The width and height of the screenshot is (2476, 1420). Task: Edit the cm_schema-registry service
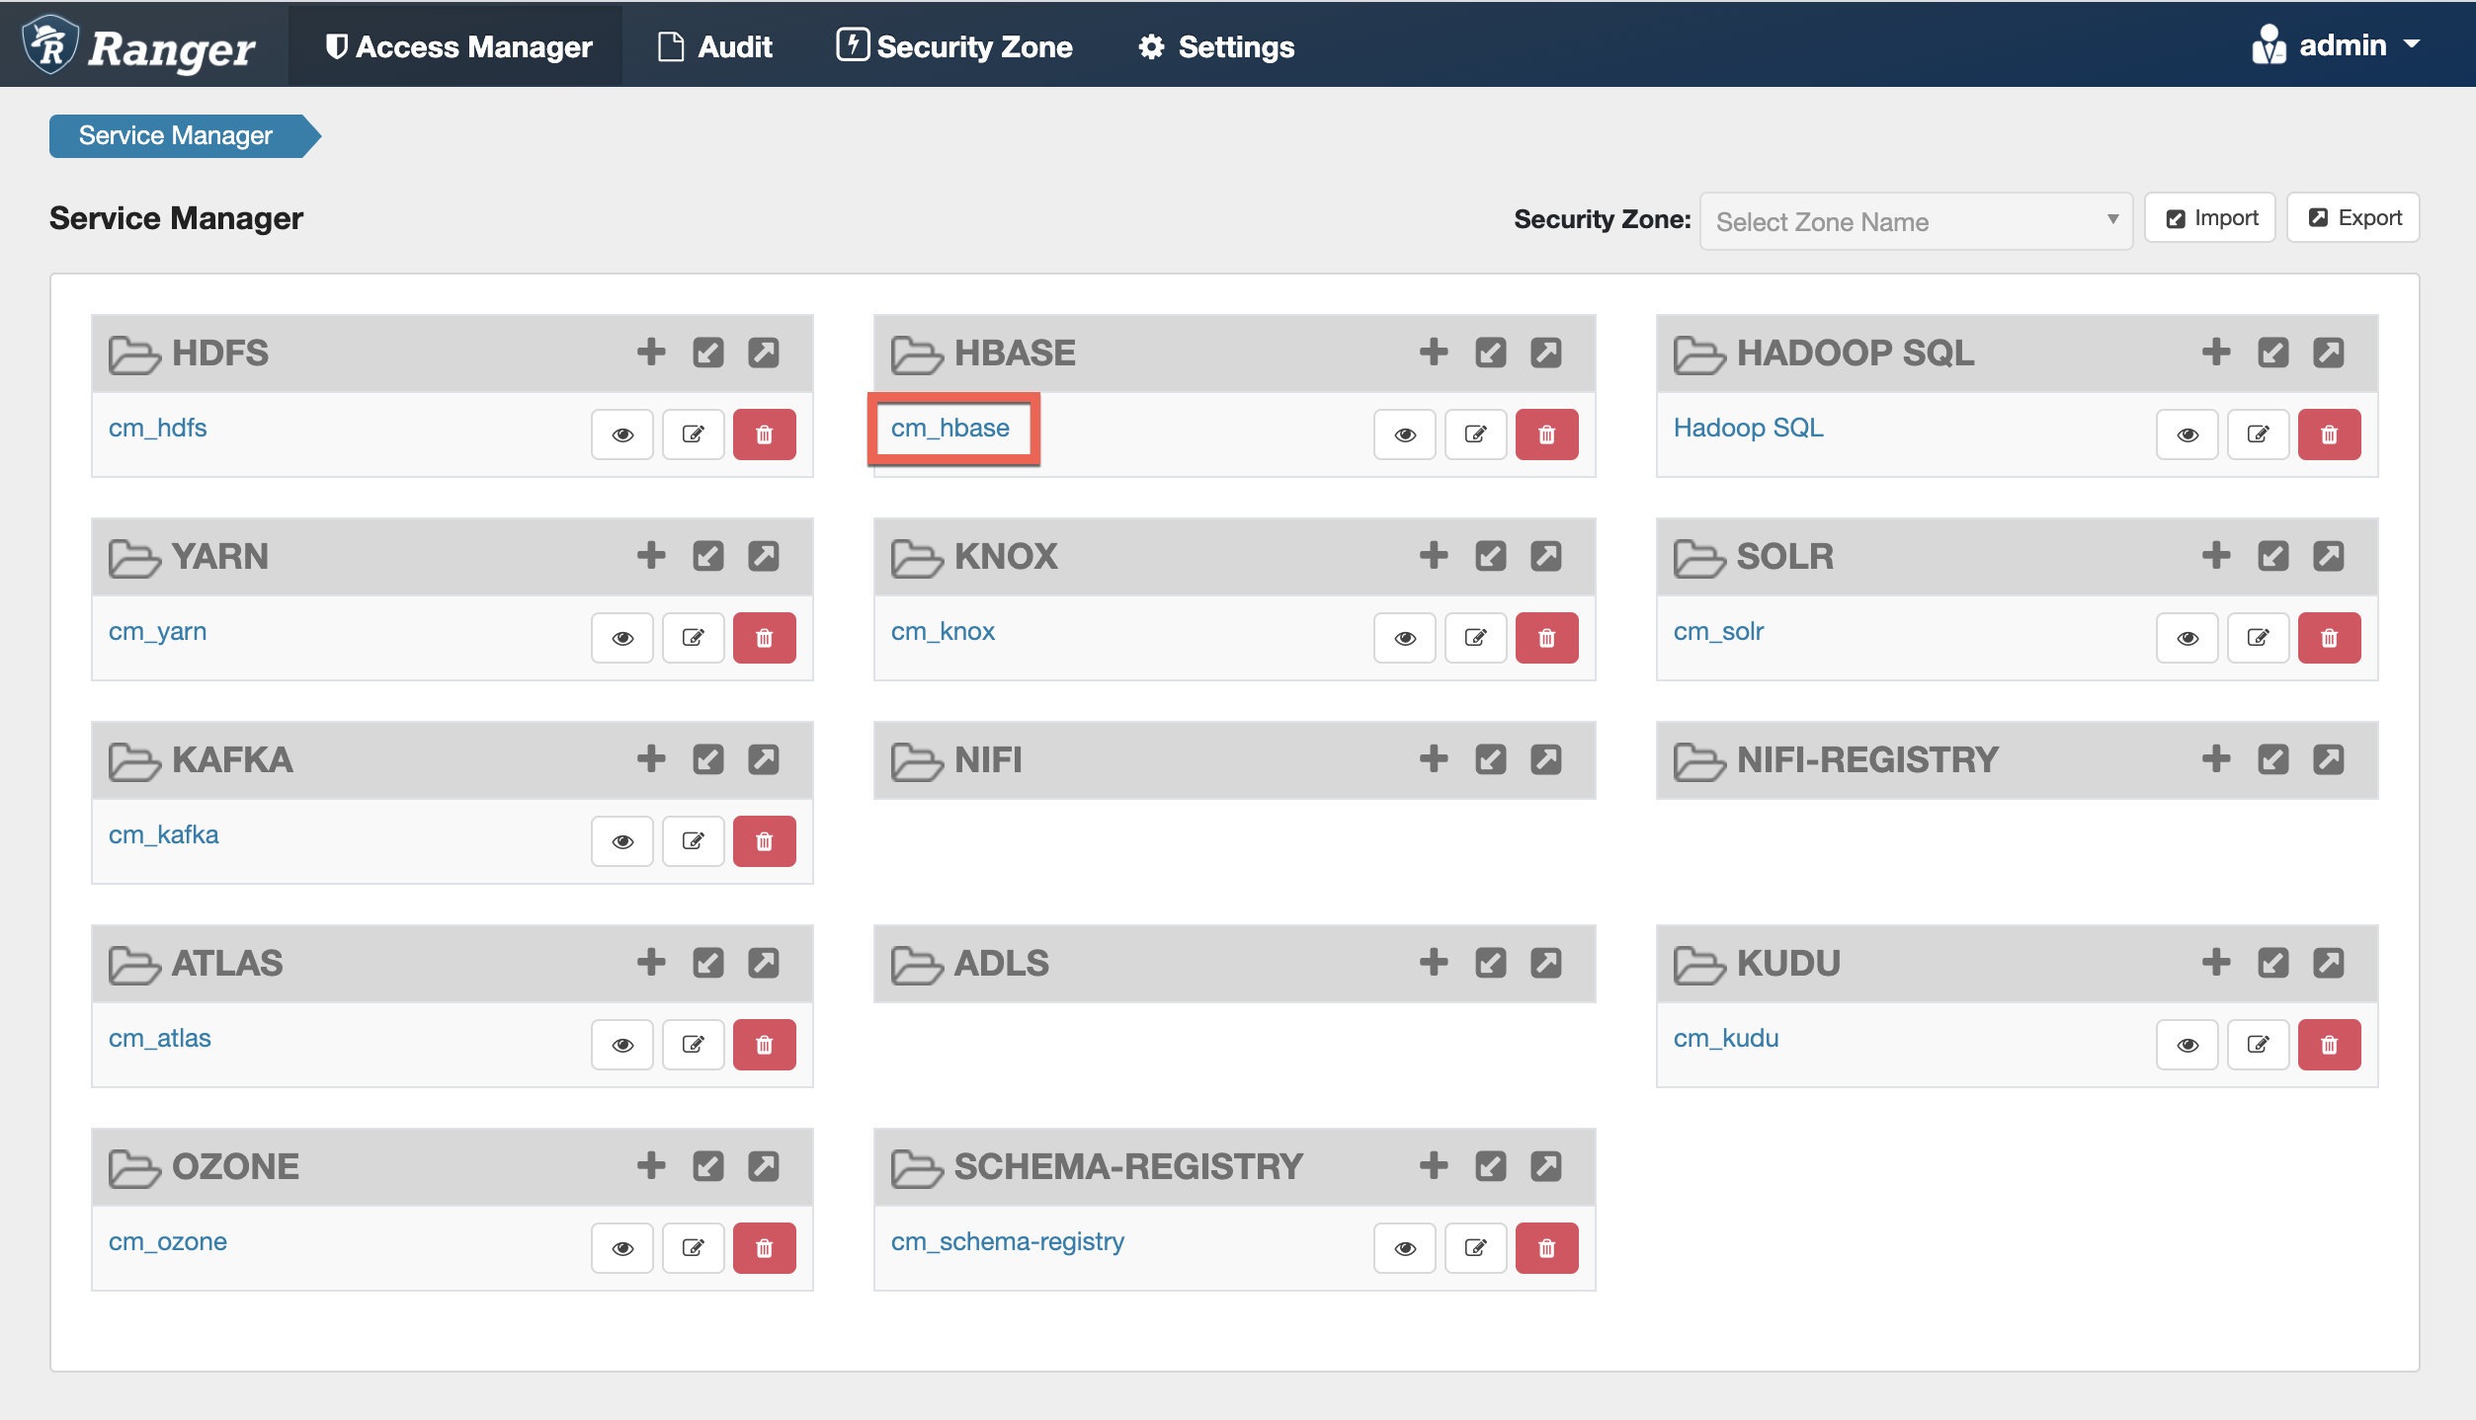[1475, 1248]
